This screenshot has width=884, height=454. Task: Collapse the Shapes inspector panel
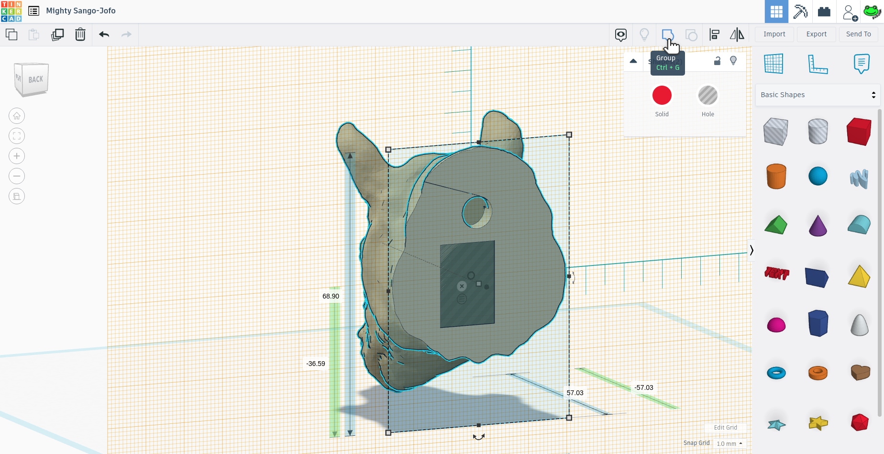click(633, 61)
